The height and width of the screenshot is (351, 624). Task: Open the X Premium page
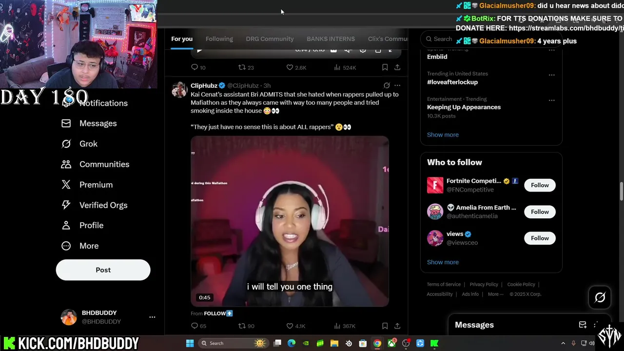(87, 185)
